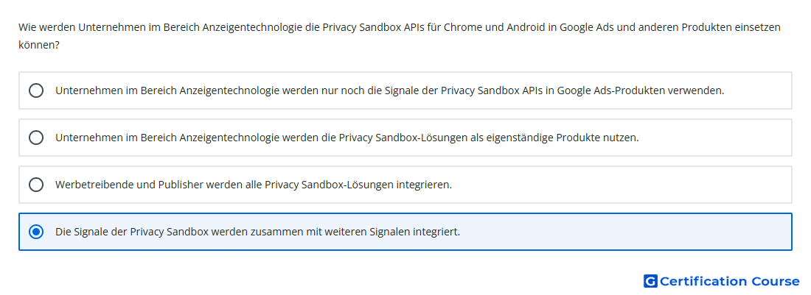Click the first answer option card
The width and height of the screenshot is (811, 295).
click(405, 90)
